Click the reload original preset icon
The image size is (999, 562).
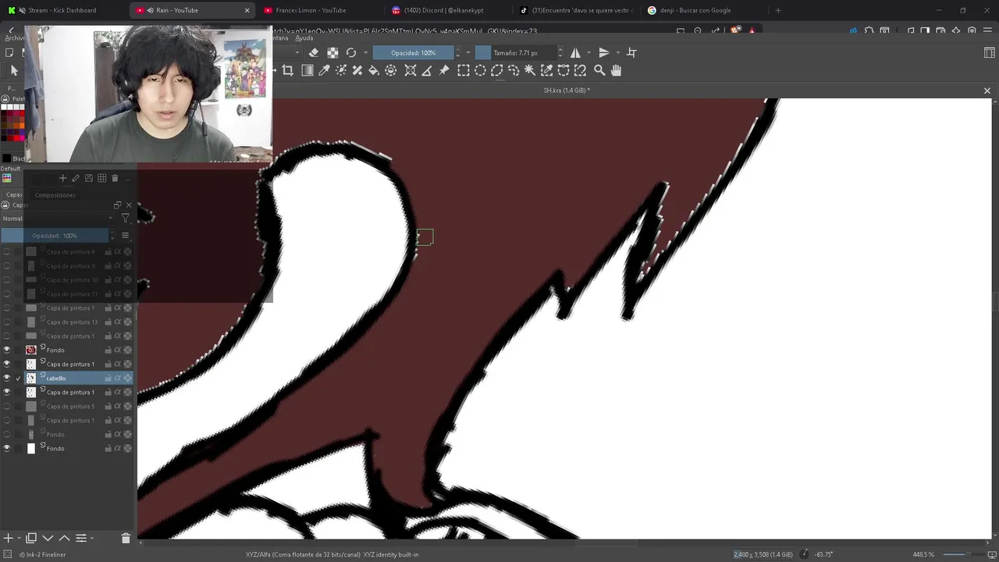[351, 52]
